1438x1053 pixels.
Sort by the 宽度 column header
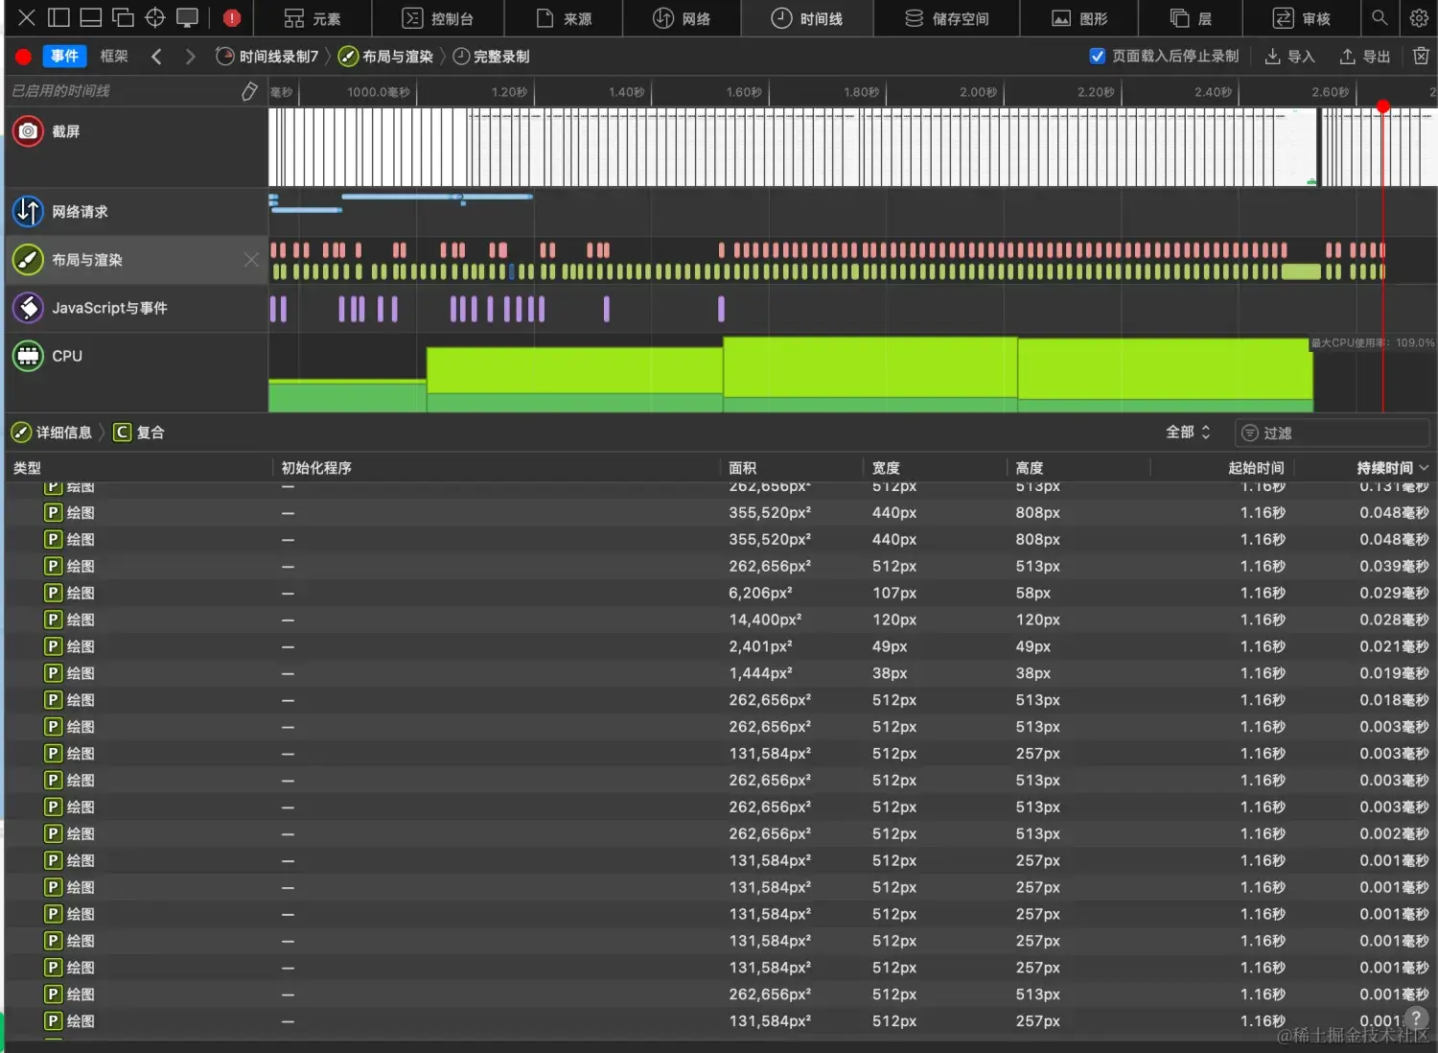pos(936,468)
